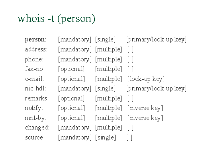The image size is (204, 153).
Task: Click '[primary/look-up key]' in the nic-hdl row
Action: (x=156, y=88)
